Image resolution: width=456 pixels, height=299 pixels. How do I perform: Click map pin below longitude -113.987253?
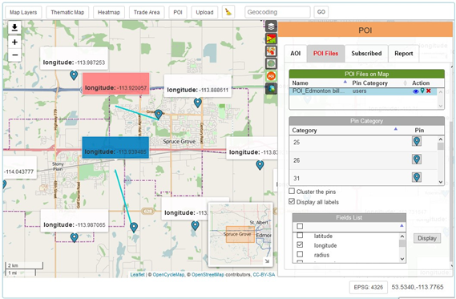point(74,75)
